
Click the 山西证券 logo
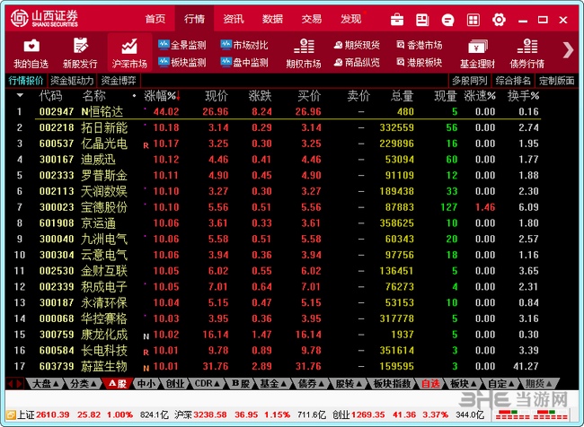pos(44,18)
